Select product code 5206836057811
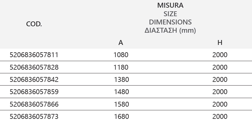The image size is (252, 121). coord(34,55)
